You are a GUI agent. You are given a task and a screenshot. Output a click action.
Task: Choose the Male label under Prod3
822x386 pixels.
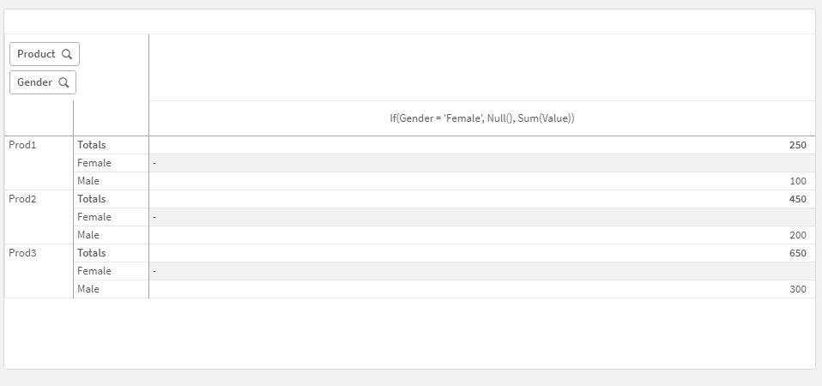tap(88, 289)
